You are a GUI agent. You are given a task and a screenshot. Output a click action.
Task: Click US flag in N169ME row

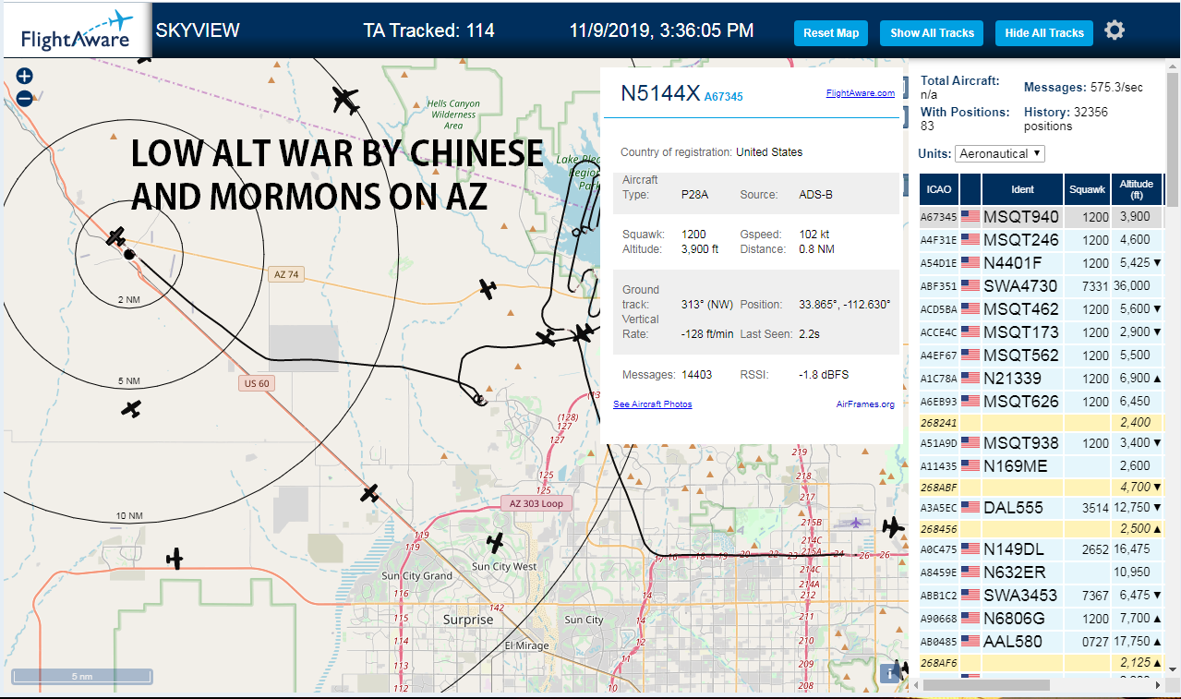point(970,466)
